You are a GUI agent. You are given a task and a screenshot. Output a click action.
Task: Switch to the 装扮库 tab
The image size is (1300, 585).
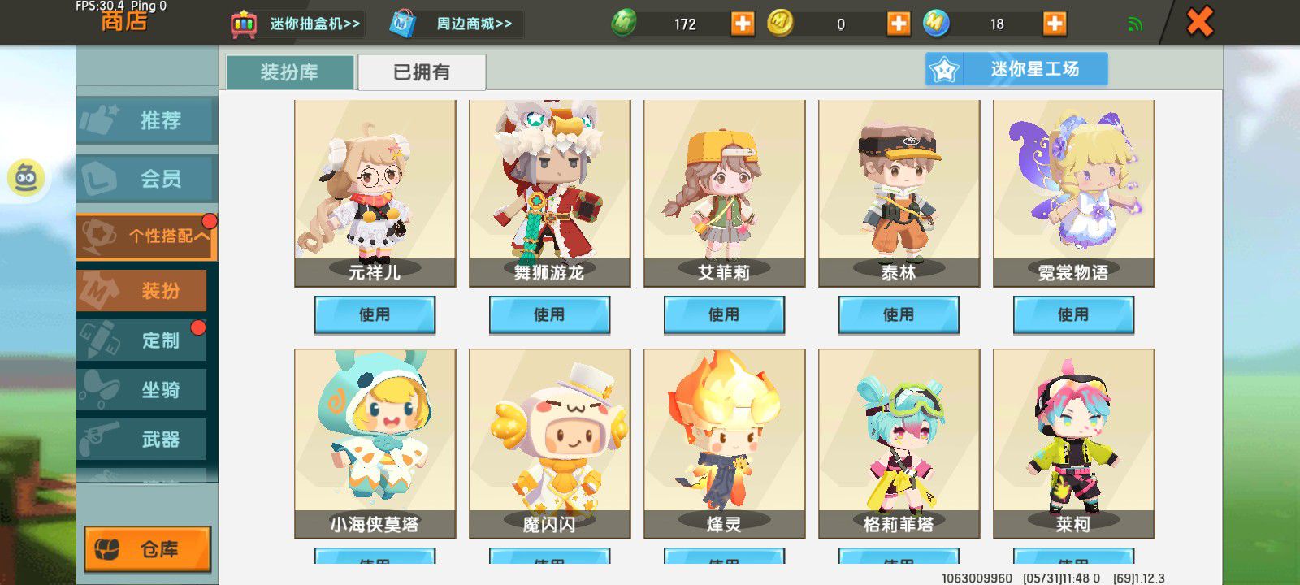click(x=289, y=72)
